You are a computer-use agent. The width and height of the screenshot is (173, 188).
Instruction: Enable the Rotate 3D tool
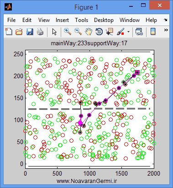click(x=99, y=32)
